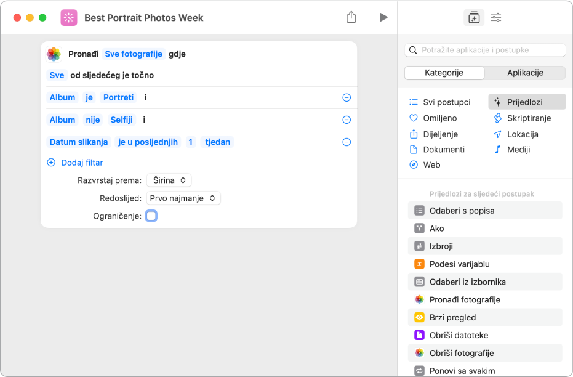Screen dimensions: 573x377
Task: Select the Kategorije tab
Action: 444,73
